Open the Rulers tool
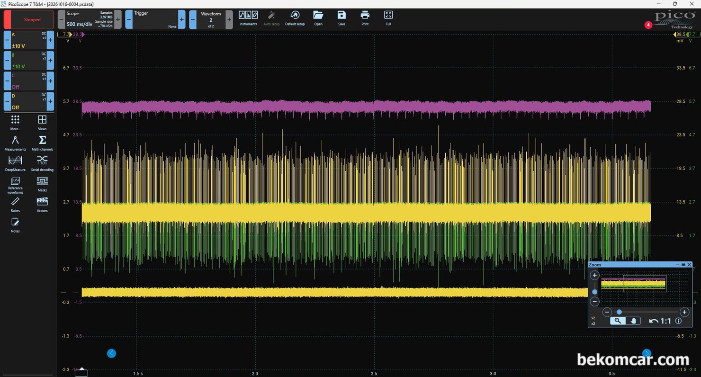 15,205
